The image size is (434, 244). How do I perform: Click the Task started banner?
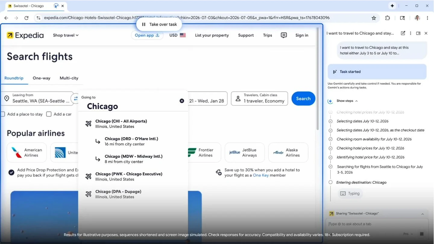(x=377, y=72)
